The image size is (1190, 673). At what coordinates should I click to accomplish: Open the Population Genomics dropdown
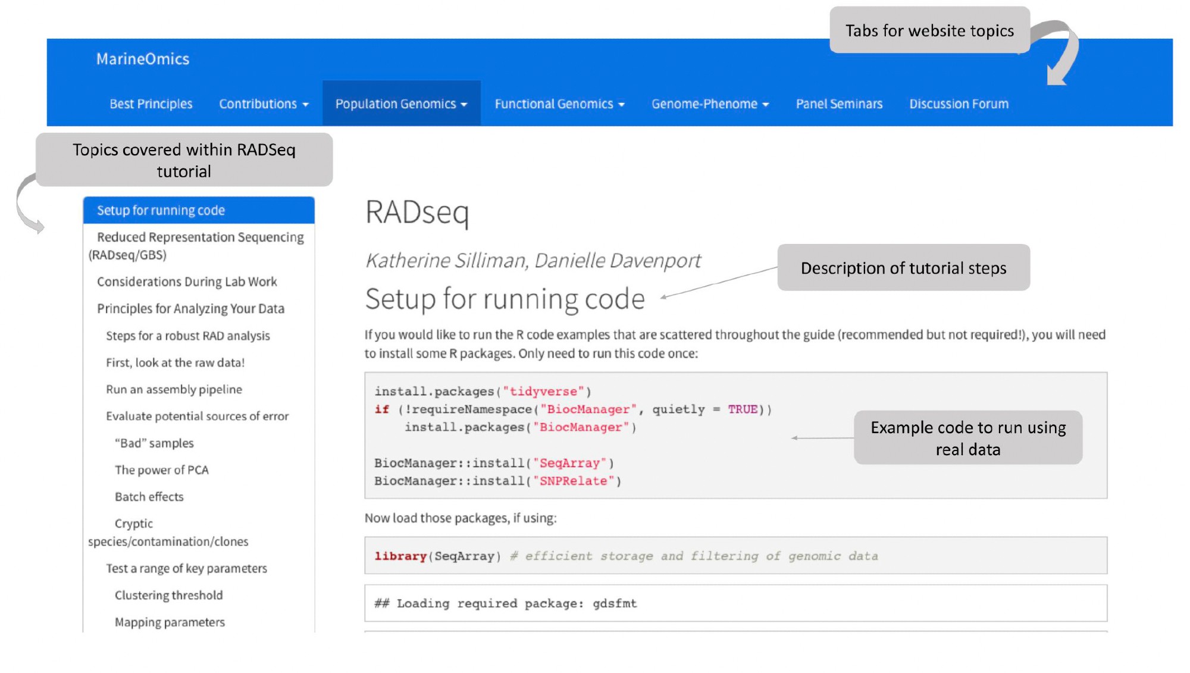click(x=401, y=104)
